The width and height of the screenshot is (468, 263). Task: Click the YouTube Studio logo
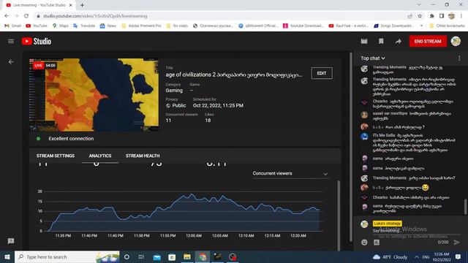click(x=37, y=41)
